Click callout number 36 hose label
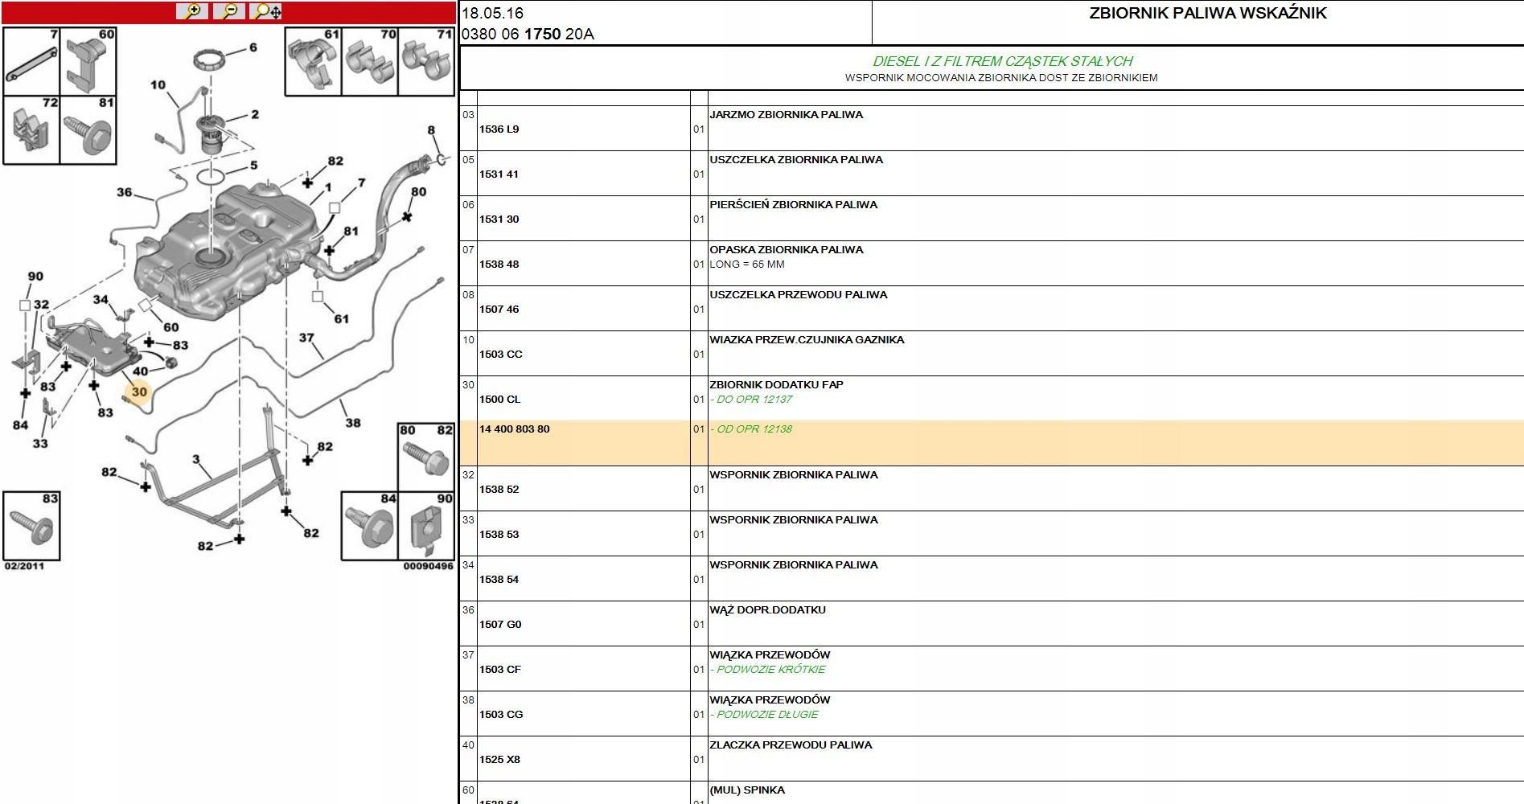 pyautogui.click(x=125, y=192)
